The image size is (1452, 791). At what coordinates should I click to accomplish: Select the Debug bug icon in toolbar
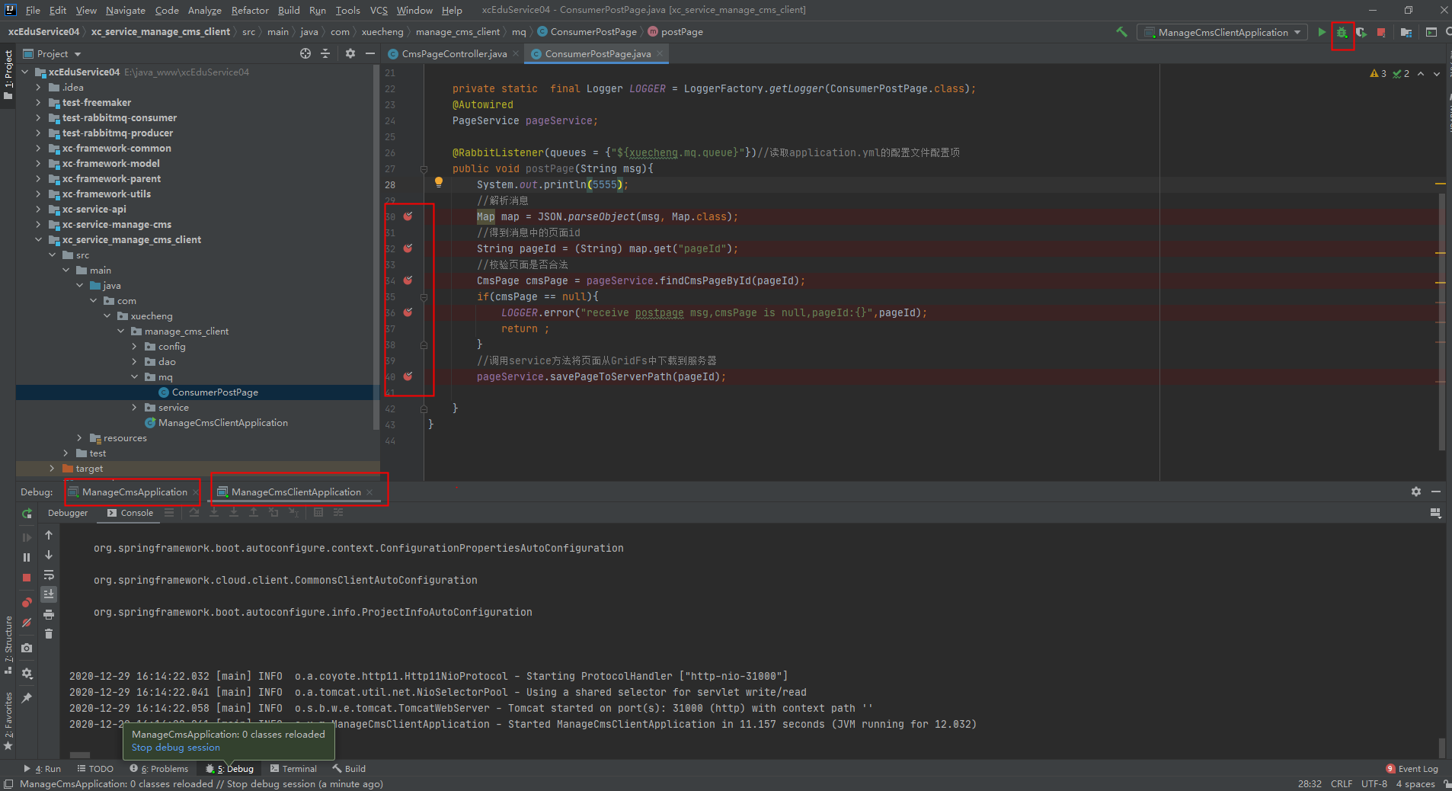(x=1341, y=33)
